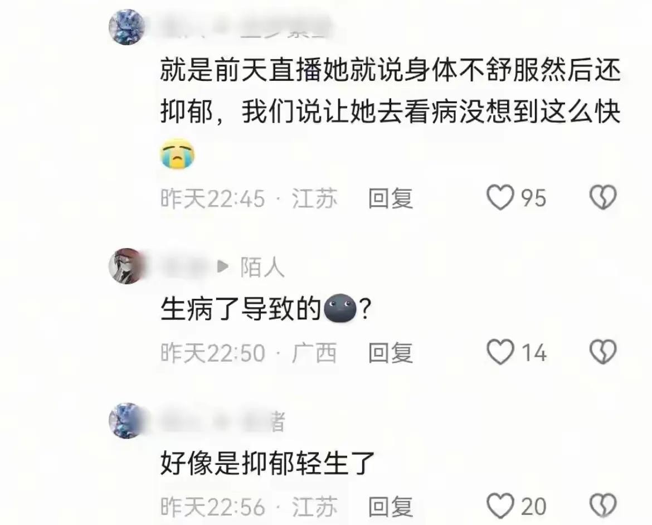Open the third commenter's blue avatar

(x=127, y=421)
